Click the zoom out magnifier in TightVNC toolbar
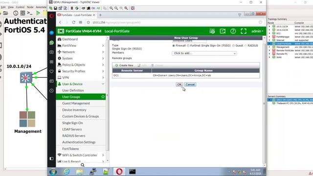The width and height of the screenshot is (313, 176). pyautogui.click(x=116, y=8)
